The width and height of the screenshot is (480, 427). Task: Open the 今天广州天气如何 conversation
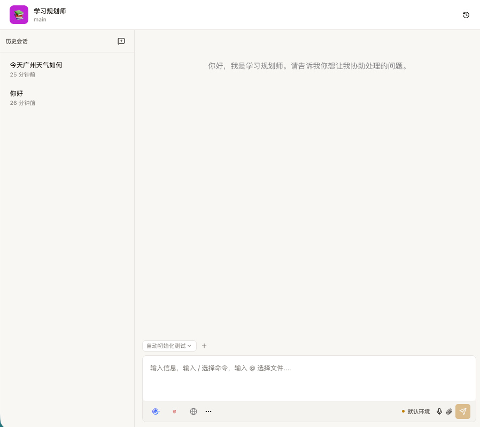pos(67,69)
